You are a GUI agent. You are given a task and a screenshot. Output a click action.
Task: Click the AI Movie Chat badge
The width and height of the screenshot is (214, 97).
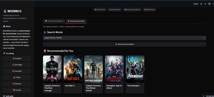(x=100, y=10)
